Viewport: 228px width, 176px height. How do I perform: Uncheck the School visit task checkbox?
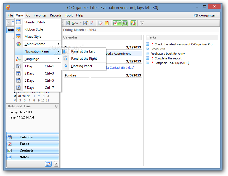[x=148, y=49]
